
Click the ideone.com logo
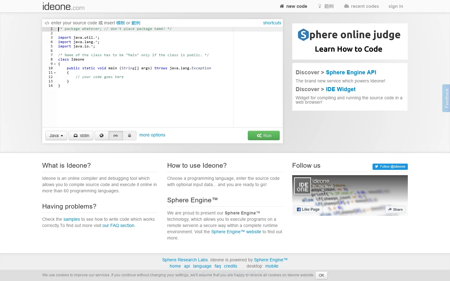tap(63, 6)
